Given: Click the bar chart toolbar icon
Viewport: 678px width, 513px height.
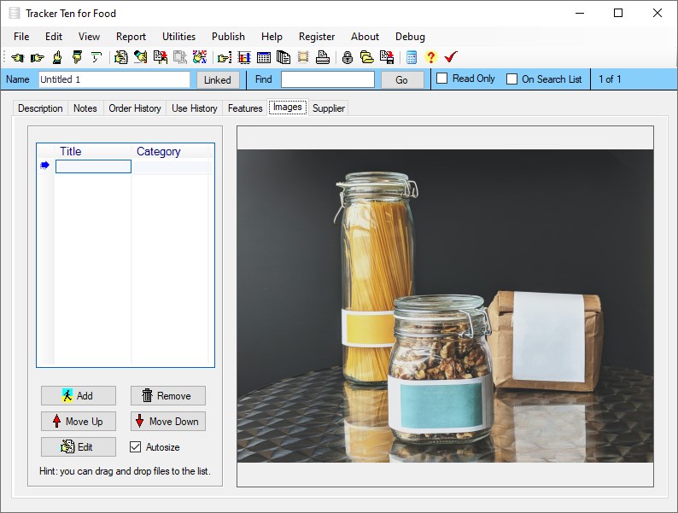Looking at the screenshot, I should (244, 57).
